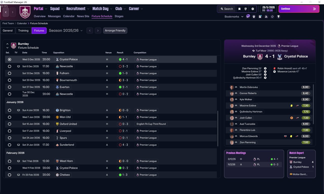This screenshot has height=194, width=324.
Task: Select the radio button for the Oxford United fixture
Action: coord(10,124)
